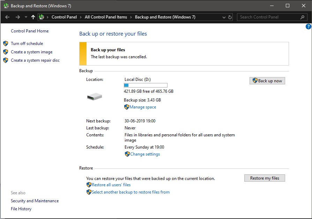
Task: Expand the address bar history dropdown
Action: [224, 17]
